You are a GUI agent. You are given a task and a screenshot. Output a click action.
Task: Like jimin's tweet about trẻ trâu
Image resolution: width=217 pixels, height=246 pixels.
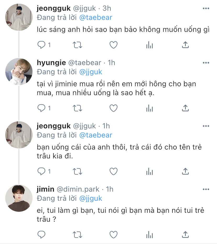(x=113, y=235)
